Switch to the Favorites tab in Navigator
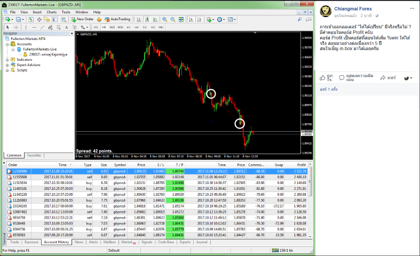Viewport: 420px width, 256px height. pos(34,155)
